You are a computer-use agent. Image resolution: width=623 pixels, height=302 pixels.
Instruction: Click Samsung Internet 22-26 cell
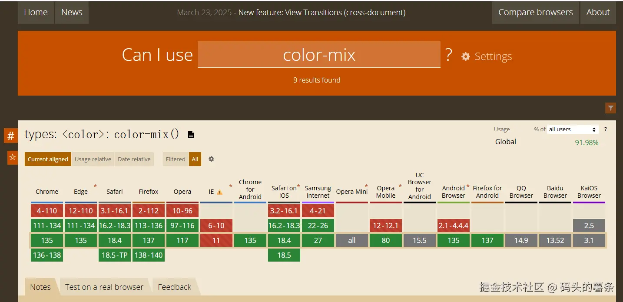(x=318, y=226)
